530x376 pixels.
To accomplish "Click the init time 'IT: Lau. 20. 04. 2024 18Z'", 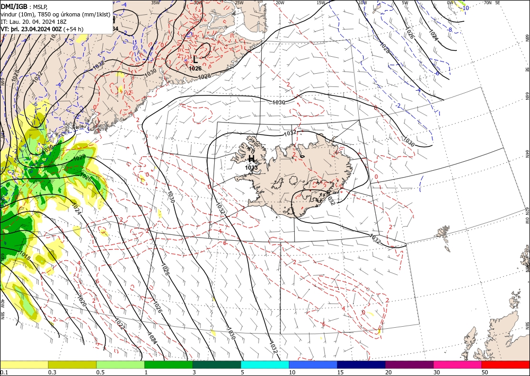I will pos(32,22).
